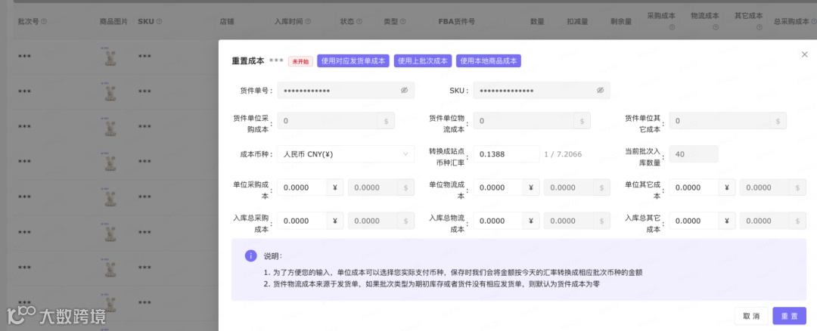Click the 重置 confirm button
817x331 pixels.
point(789,316)
